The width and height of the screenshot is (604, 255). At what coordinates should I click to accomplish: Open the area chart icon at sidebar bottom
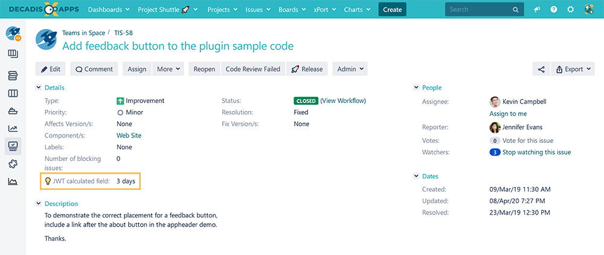point(13,181)
